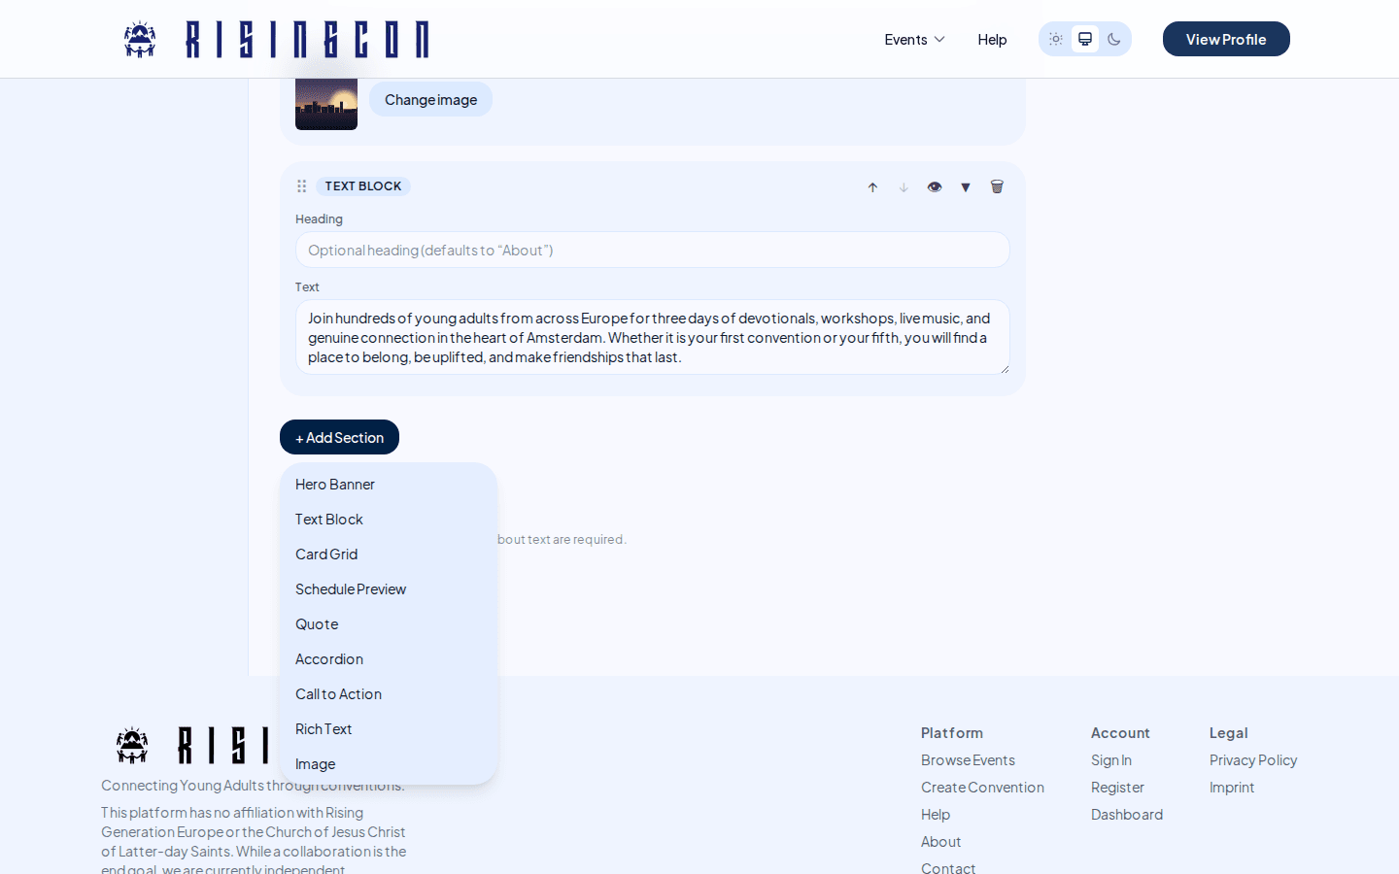The image size is (1399, 874).
Task: Collapse the Text Block section with the triangle
Action: (x=966, y=187)
